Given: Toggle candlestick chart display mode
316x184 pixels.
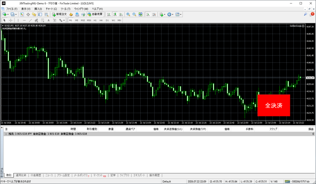Looking at the screenshot, I should (x=115, y=14).
